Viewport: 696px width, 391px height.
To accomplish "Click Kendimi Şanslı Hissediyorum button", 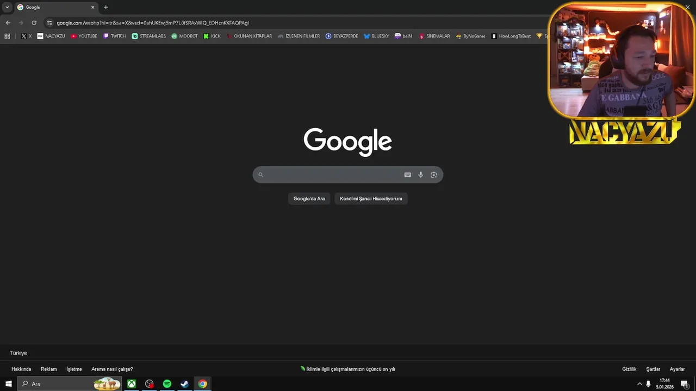I will (371, 199).
